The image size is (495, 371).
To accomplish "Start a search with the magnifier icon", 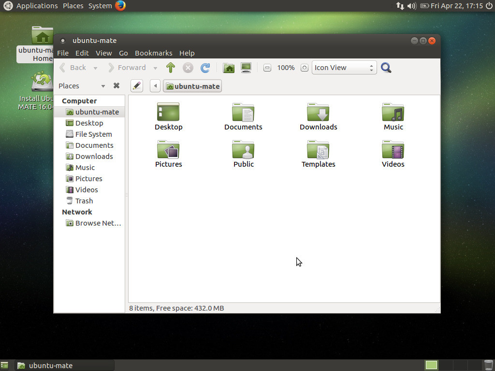I will [x=386, y=68].
